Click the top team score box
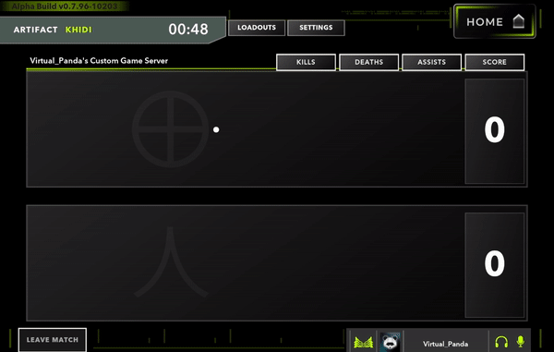This screenshot has height=352, width=554. pyautogui.click(x=495, y=131)
